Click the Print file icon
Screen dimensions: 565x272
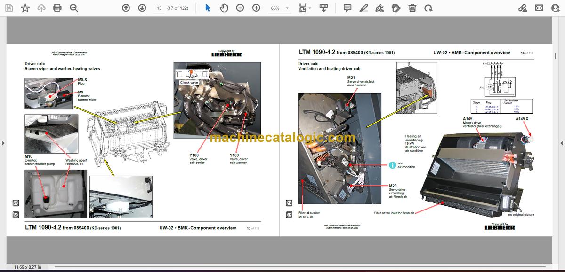point(57,8)
